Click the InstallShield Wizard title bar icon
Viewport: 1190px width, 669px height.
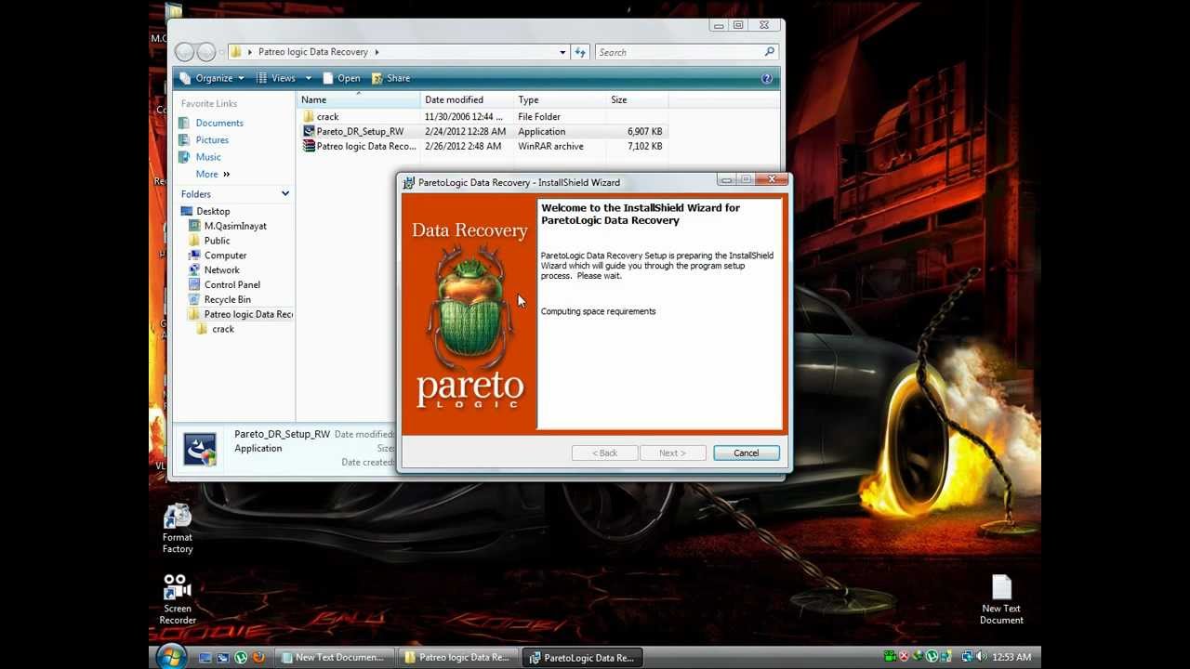408,182
